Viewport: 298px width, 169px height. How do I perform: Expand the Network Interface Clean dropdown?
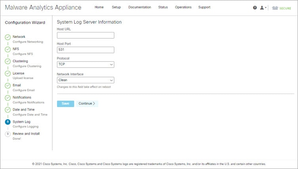pyautogui.click(x=86, y=80)
